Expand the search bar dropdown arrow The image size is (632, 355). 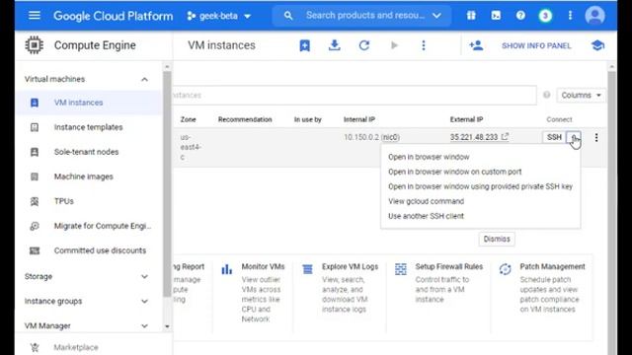[x=436, y=16]
